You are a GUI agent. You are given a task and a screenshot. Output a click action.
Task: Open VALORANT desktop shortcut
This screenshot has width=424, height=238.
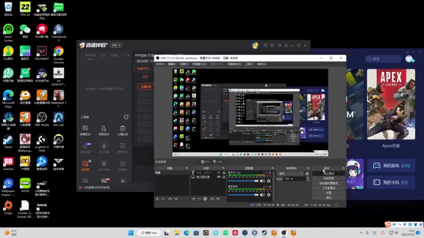point(42,53)
